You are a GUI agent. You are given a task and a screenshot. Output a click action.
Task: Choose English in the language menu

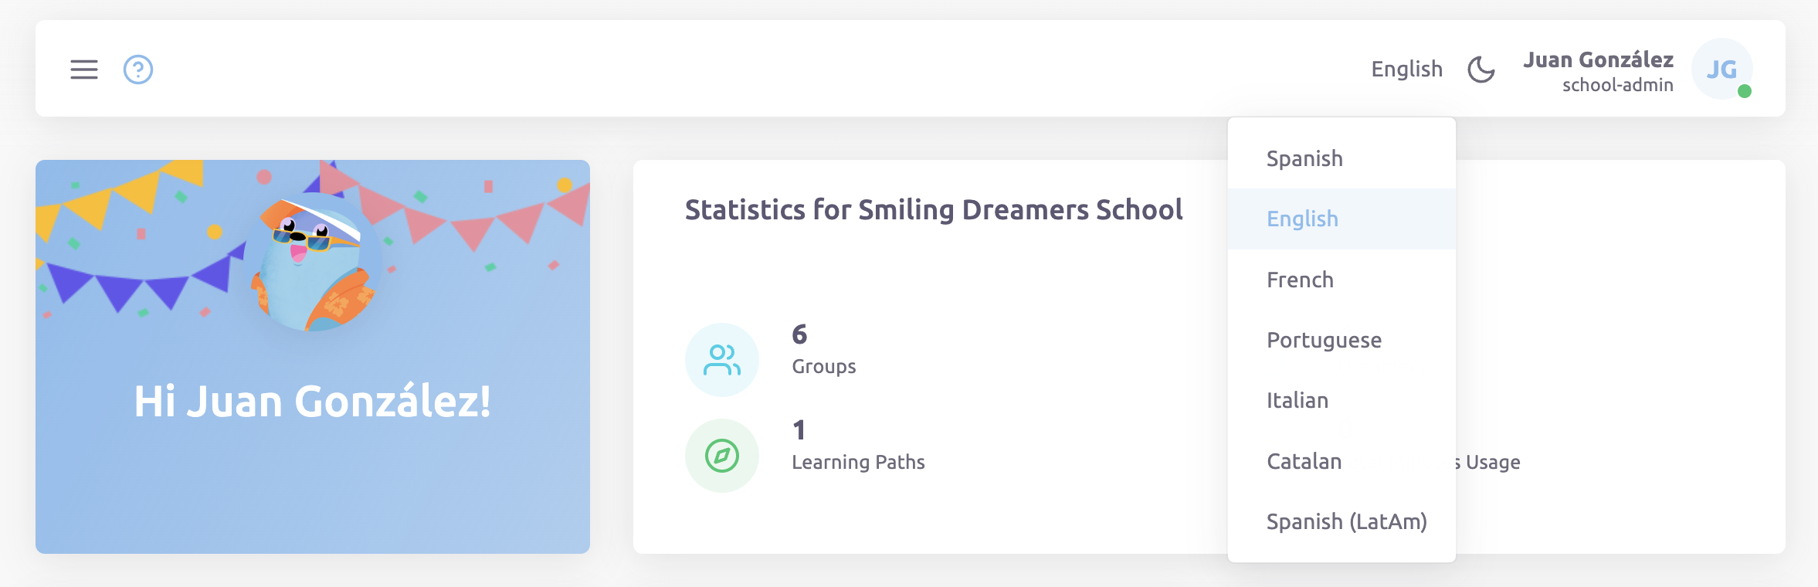coord(1303,219)
